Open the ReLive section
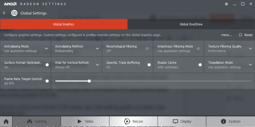The width and height of the screenshot is (255, 127). [x=133, y=121]
